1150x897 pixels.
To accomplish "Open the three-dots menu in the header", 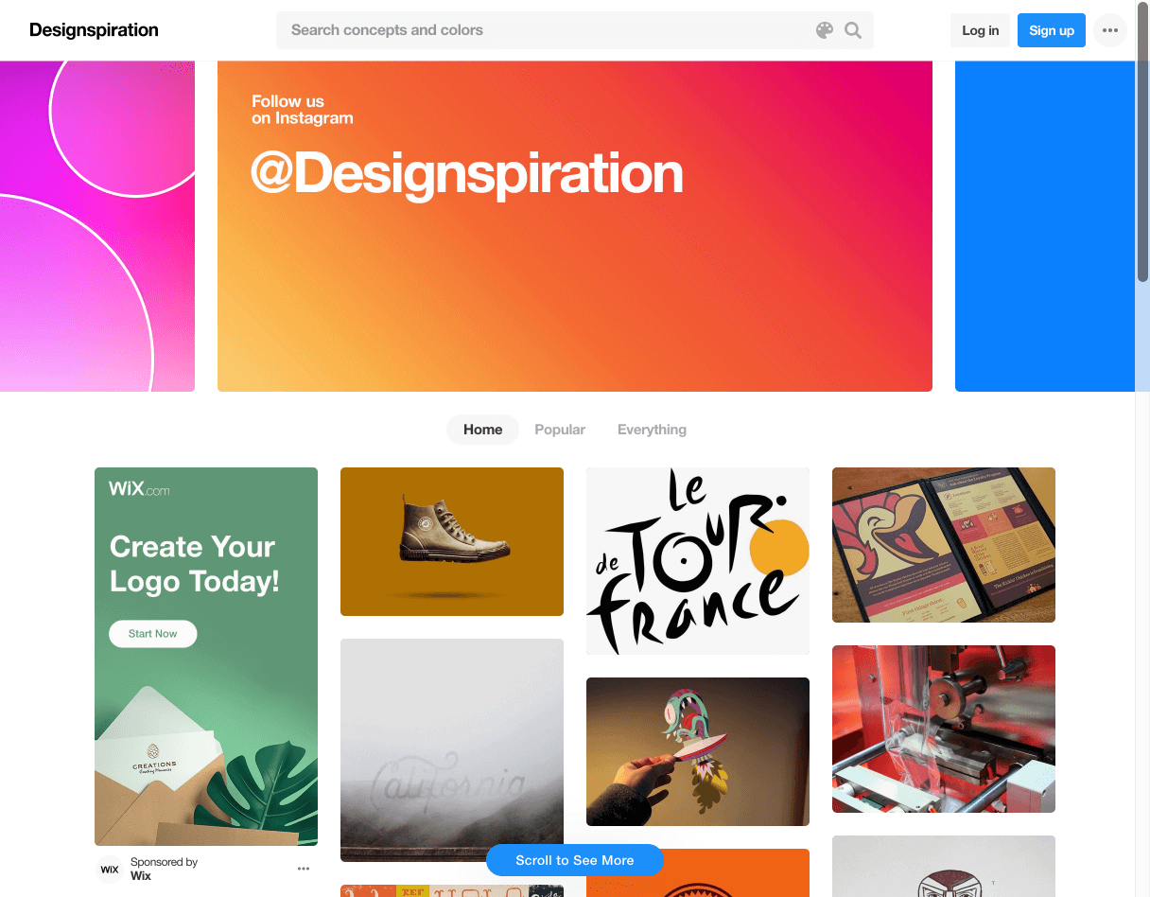I will coord(1110,30).
